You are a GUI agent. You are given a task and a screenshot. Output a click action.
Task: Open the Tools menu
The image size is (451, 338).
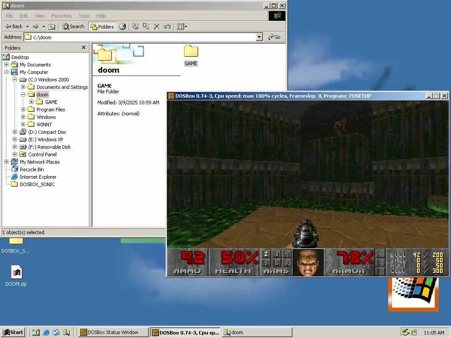[84, 16]
